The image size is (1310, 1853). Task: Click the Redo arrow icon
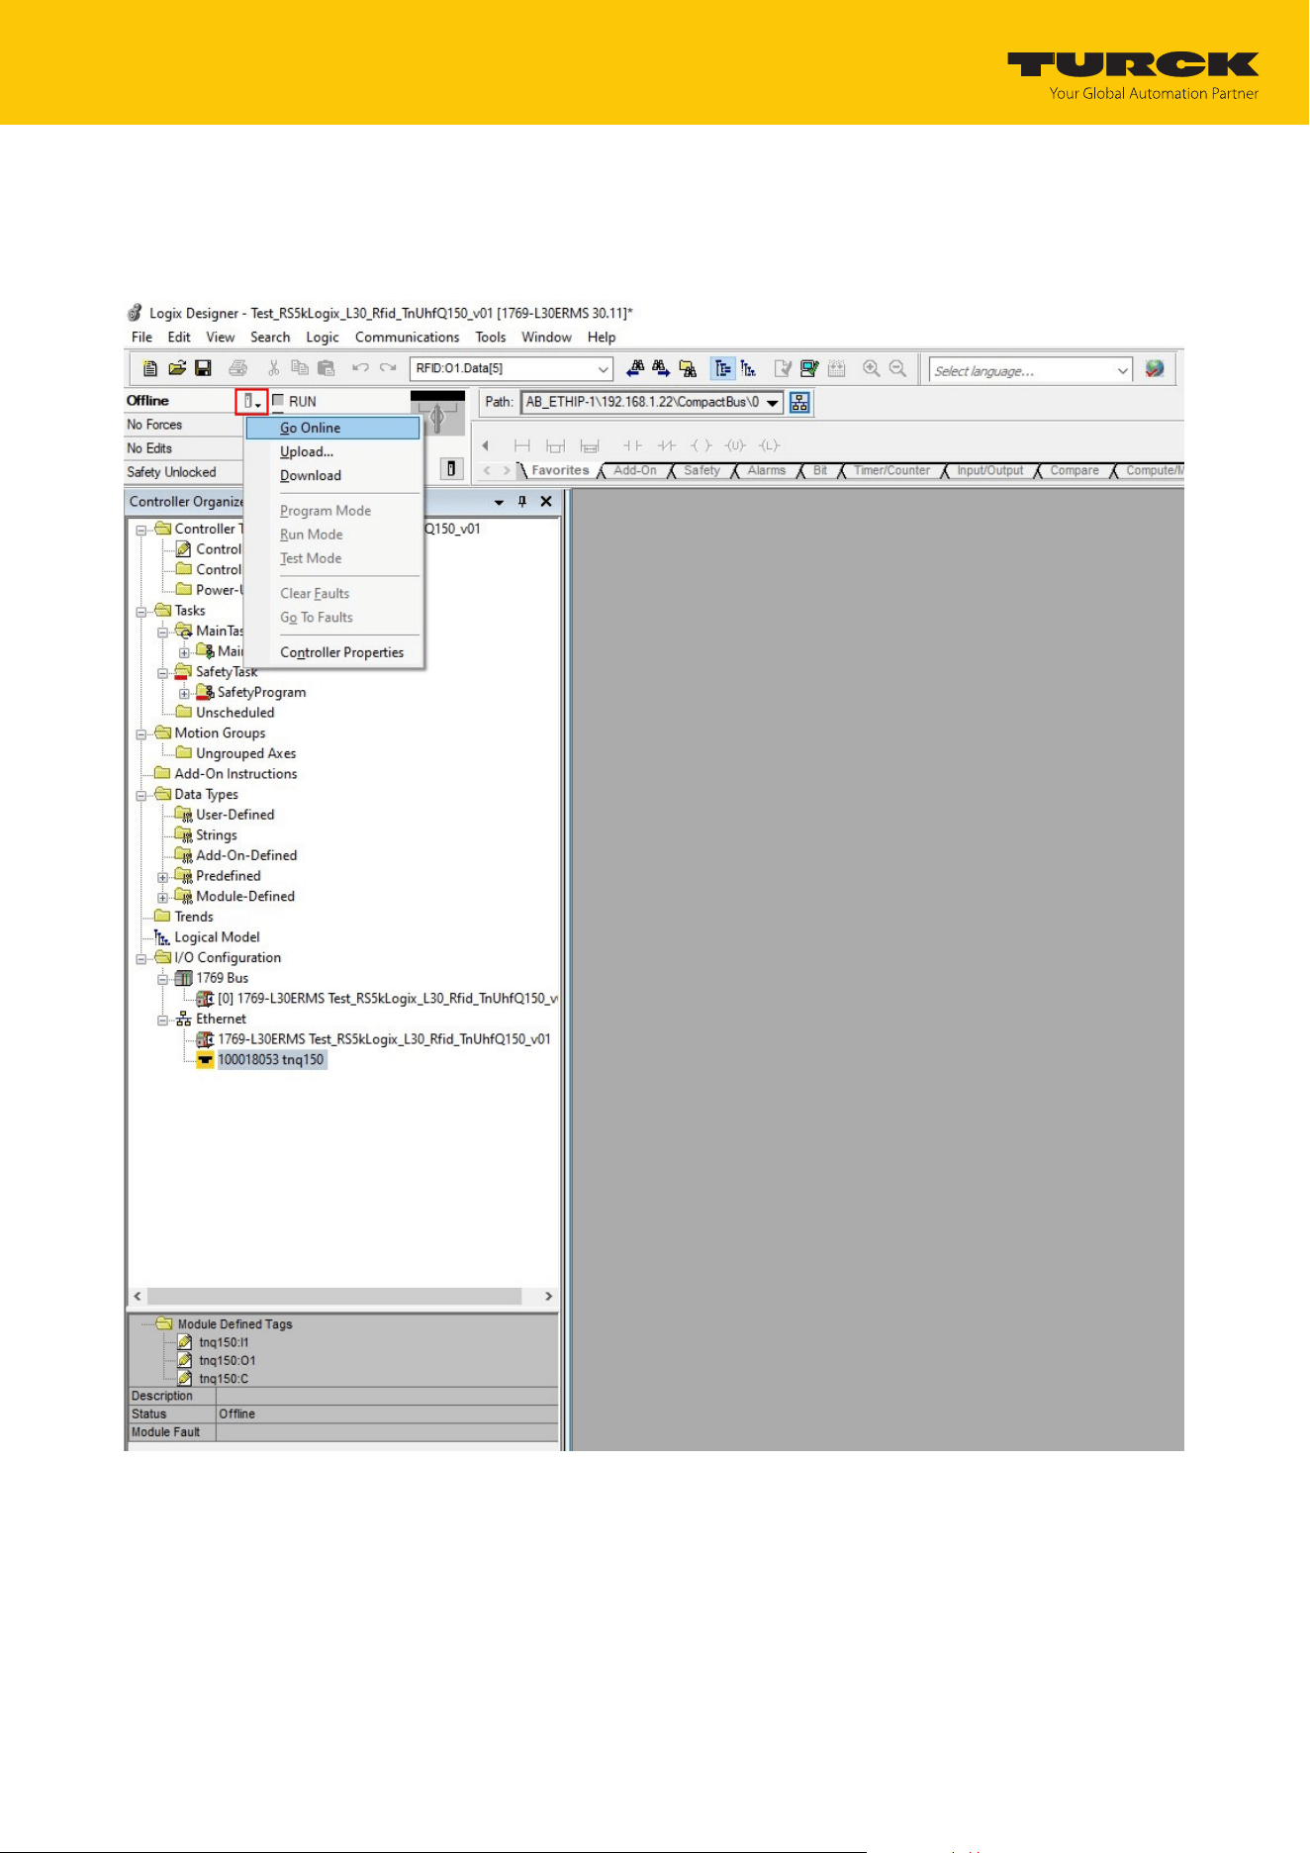[x=388, y=368]
